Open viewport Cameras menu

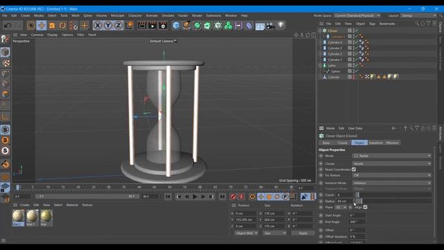click(37, 35)
